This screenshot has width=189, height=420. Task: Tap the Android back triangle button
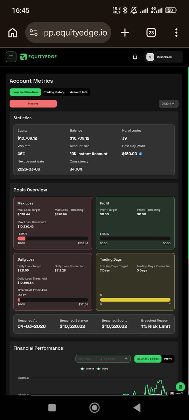[137, 407]
